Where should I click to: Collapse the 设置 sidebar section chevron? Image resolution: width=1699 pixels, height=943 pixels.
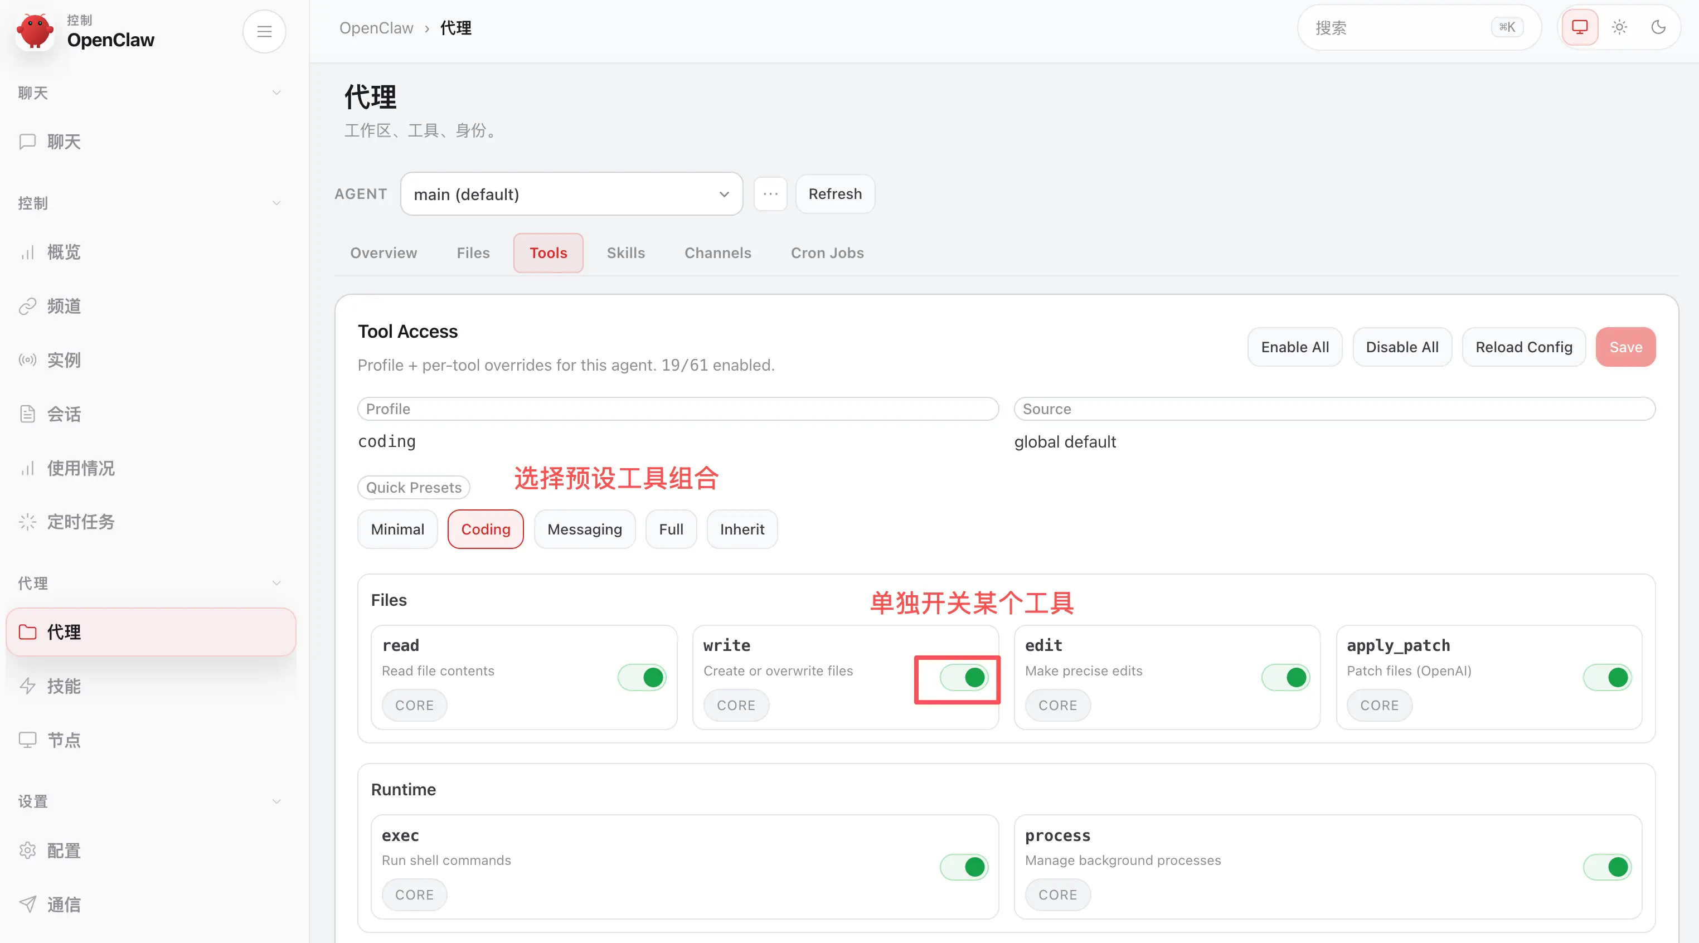pos(276,801)
